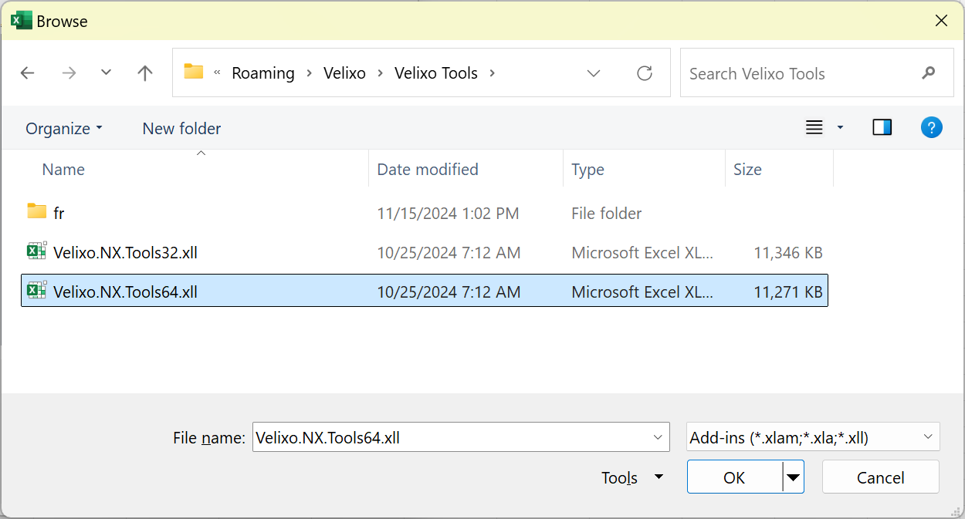965x519 pixels.
Task: Sort by Date modified column
Action: tap(428, 170)
